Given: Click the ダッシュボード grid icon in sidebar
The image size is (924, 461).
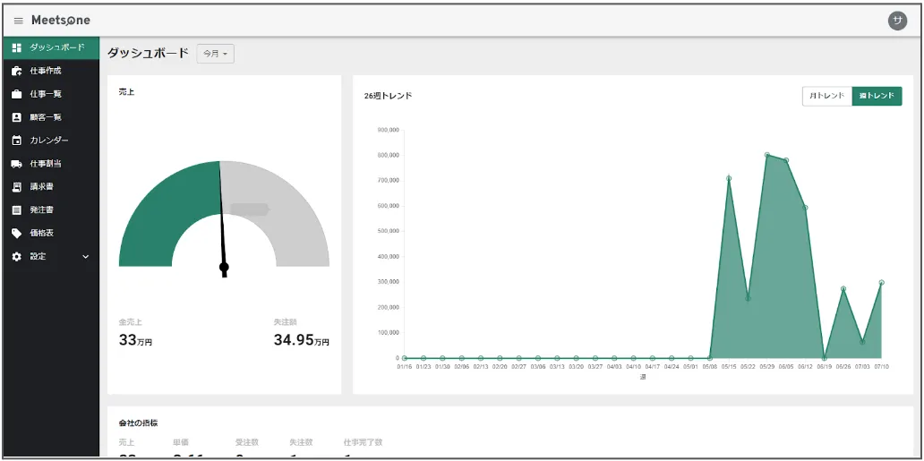Looking at the screenshot, I should click(x=16, y=47).
